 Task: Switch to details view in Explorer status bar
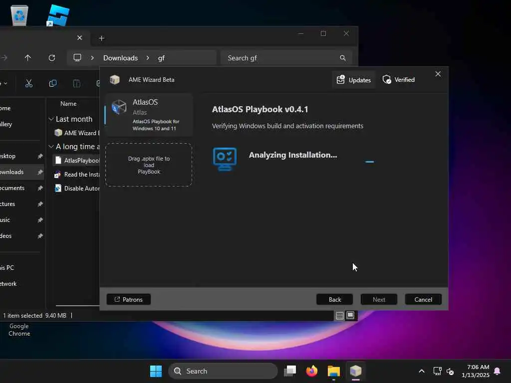click(339, 315)
